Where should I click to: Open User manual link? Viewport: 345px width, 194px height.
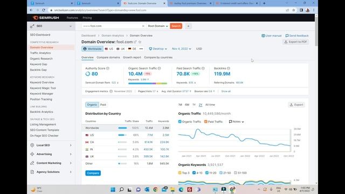coord(272,36)
